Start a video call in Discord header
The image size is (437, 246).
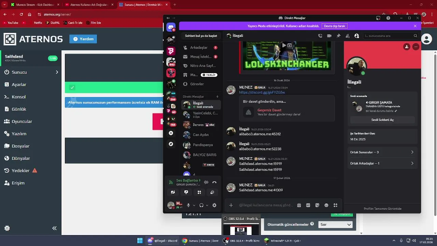329,36
